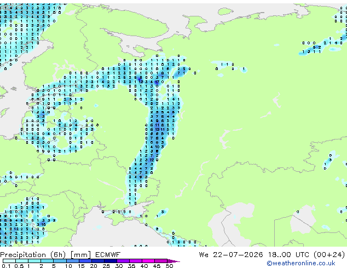Click the legend swatch between 5 and 10
347x268 pixels.
(60, 261)
